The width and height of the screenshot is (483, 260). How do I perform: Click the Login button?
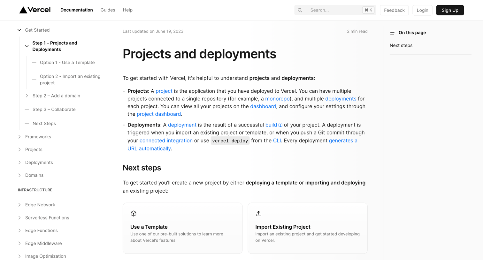[422, 10]
